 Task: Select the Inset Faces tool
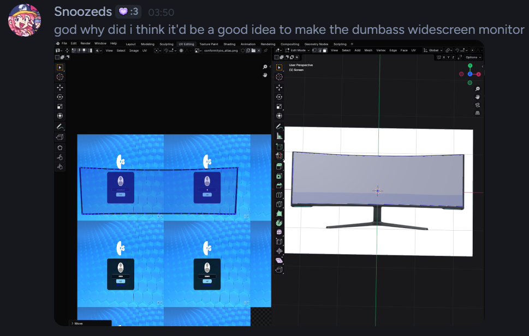(279, 176)
